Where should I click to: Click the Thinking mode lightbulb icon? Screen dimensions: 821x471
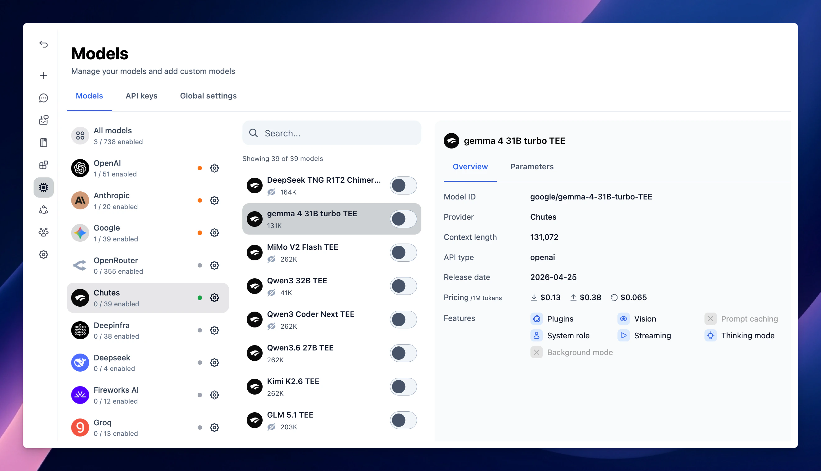710,336
